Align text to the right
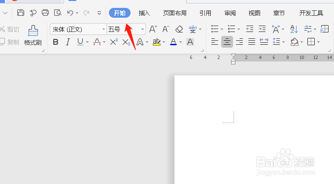Screen dimensions: 334x184 (x=239, y=42)
